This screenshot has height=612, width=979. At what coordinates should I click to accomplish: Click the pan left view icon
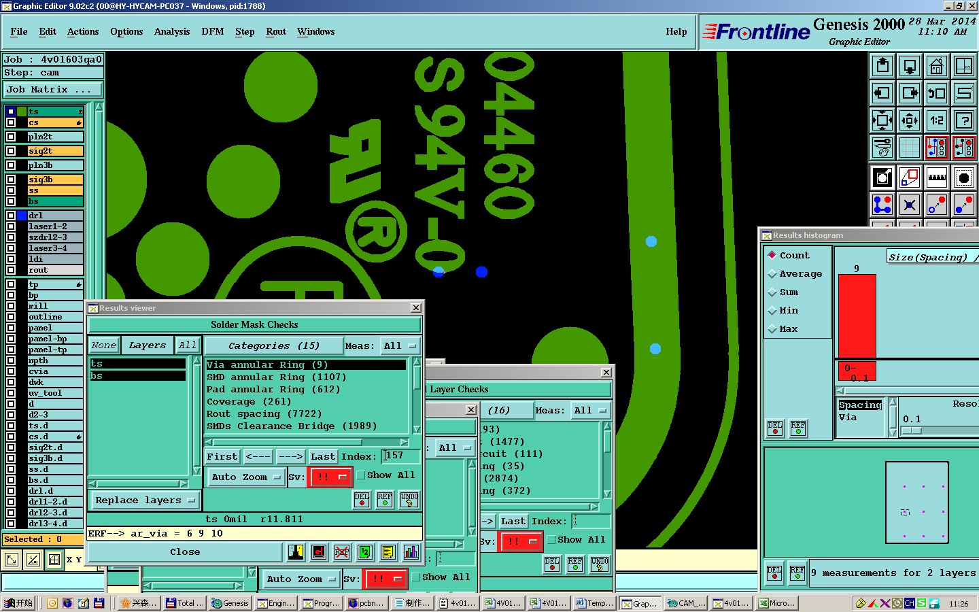(x=882, y=93)
